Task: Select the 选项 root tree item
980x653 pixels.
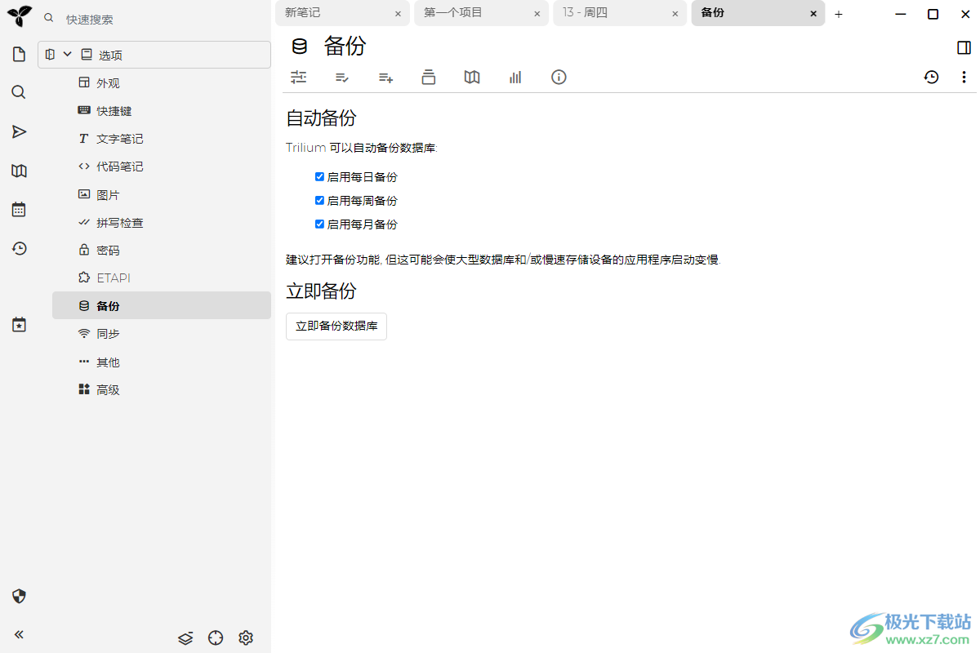Action: (154, 55)
